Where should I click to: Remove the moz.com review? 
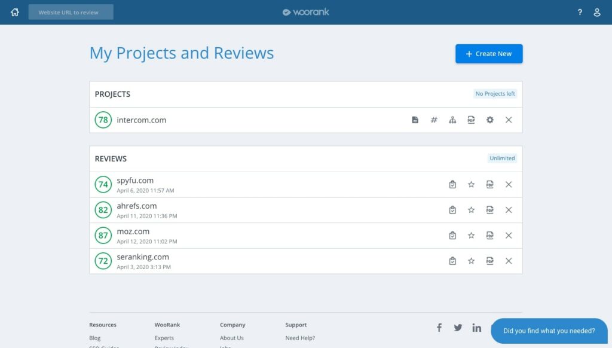(509, 236)
